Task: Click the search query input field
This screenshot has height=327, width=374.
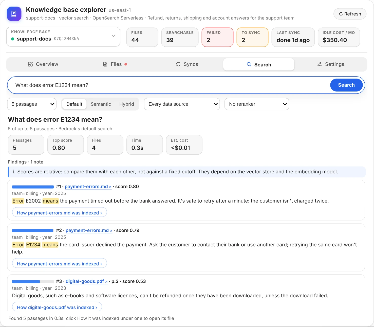Action: [170, 85]
